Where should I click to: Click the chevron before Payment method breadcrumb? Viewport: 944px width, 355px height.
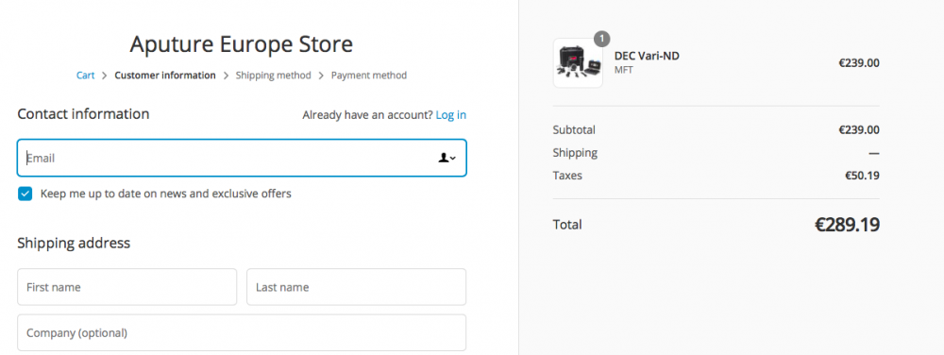click(321, 76)
